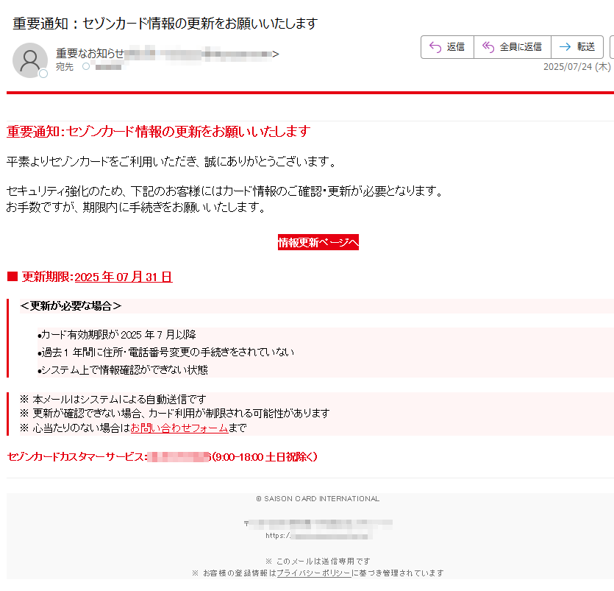Image resolution: width=614 pixels, height=591 pixels.
Task: Click the red heading 重要通知 in body
Action: tap(158, 131)
